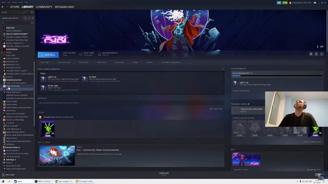Open the Community Week news thumbnail
328x184 pixels.
pos(57,155)
